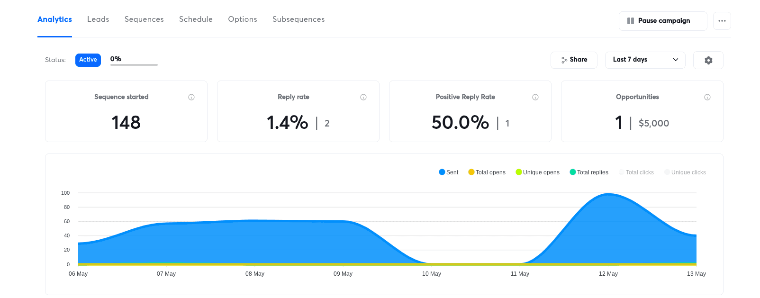Switch to the Sequences tab
This screenshot has width=760, height=298.
coord(144,19)
